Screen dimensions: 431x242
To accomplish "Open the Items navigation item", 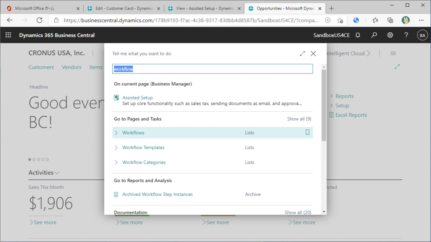I will coord(96,67).
